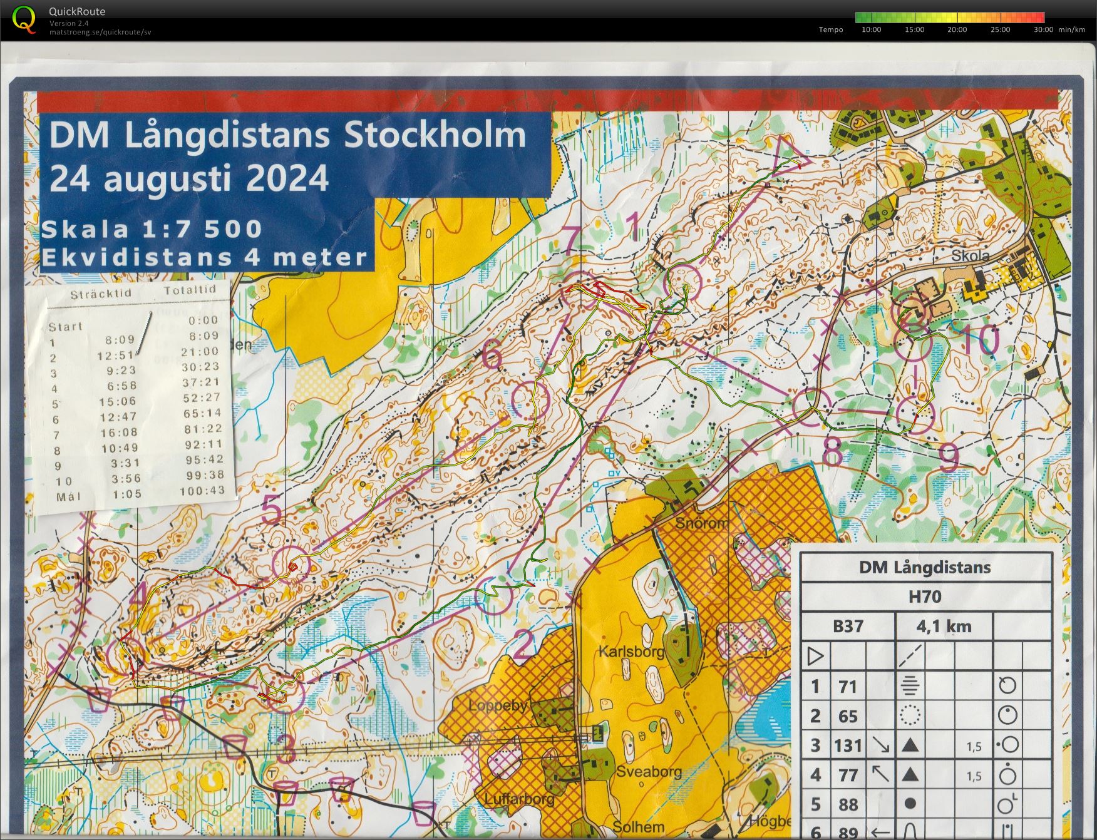Click the 'DM Långdistans Stockholm' map title
Viewport: 1097px width, 840px height.
(x=287, y=135)
